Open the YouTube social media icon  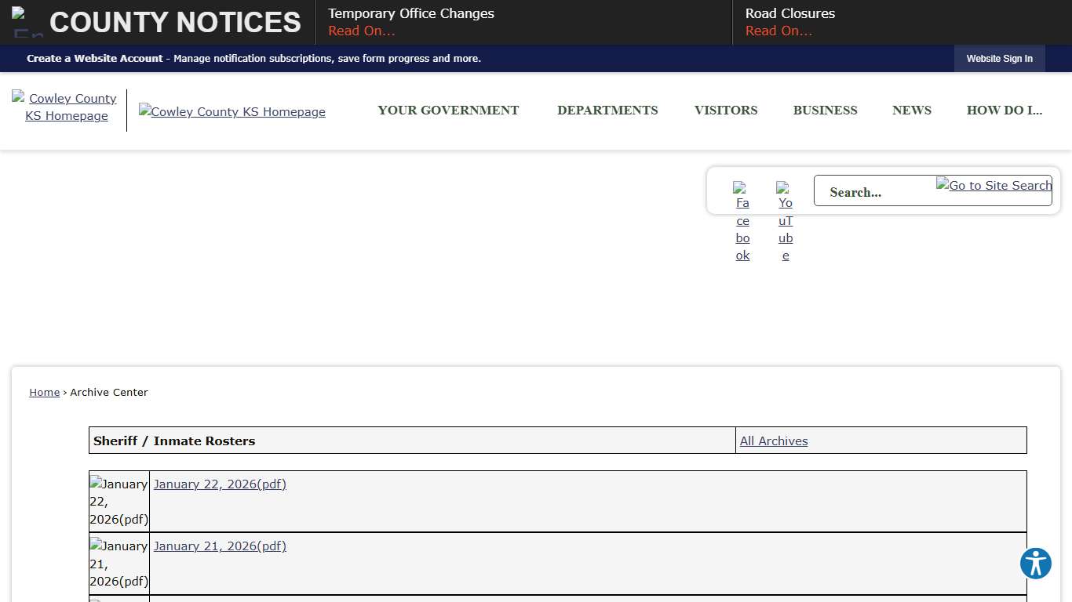(x=785, y=220)
